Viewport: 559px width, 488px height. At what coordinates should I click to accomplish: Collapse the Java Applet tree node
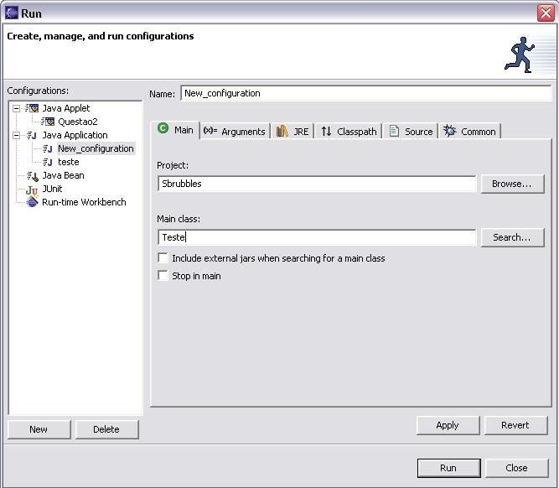click(16, 108)
